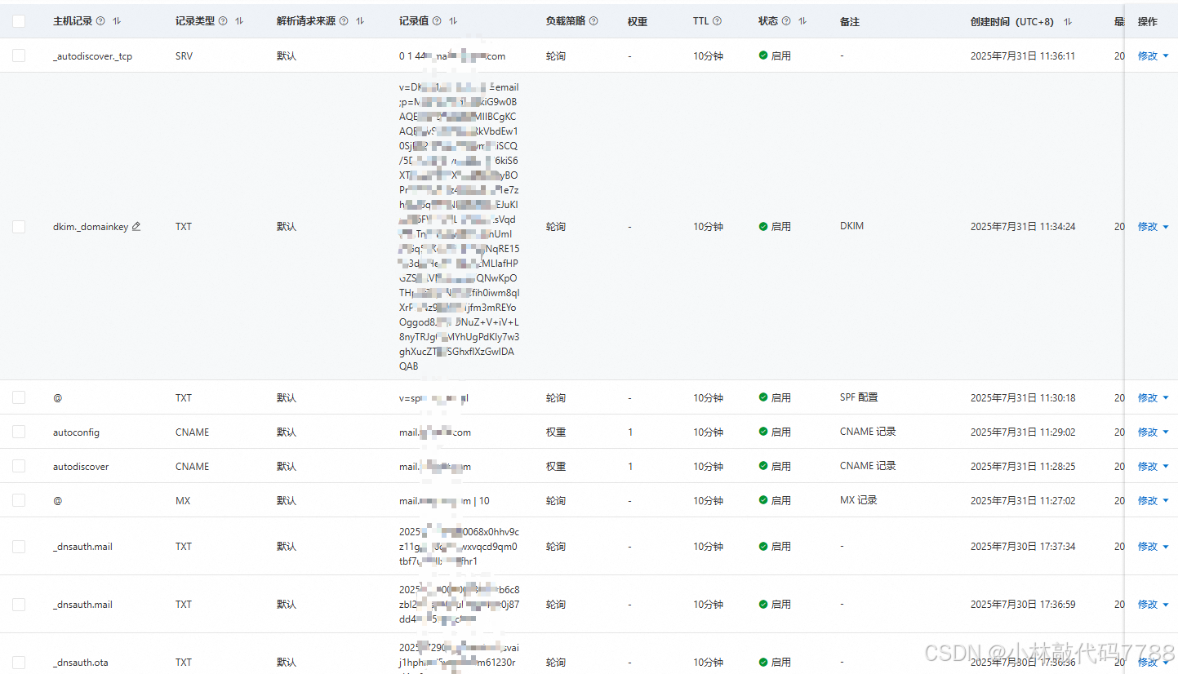Select all records with the header checkbox
Screen dimensions: 1178x674
point(19,20)
